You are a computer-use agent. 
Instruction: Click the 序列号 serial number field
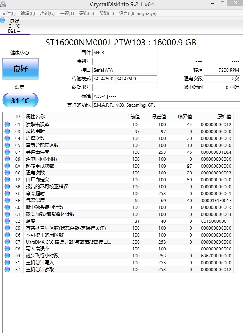pyautogui.click(x=125, y=61)
